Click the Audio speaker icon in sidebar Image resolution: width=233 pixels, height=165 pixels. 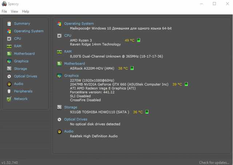9,84
